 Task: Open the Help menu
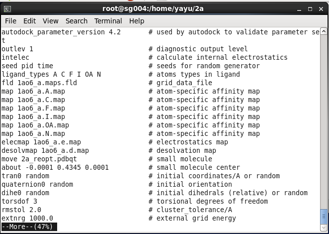(137, 21)
